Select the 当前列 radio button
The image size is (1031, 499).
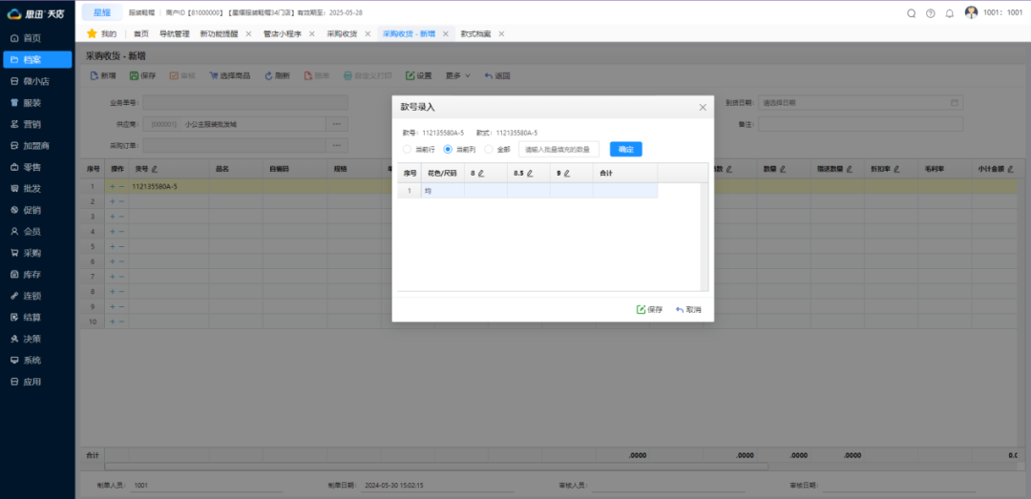point(449,149)
